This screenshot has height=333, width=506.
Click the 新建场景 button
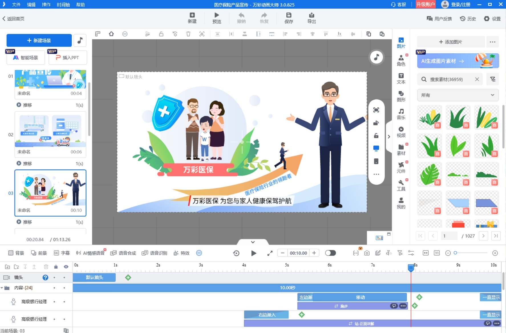(x=39, y=40)
